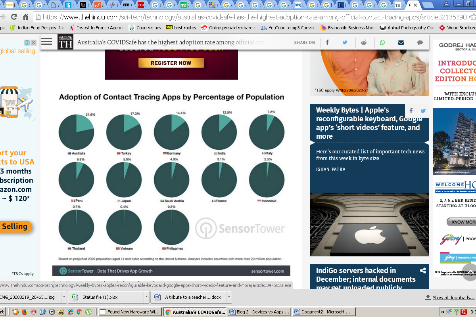Open YouTube to mp3 Converter bookmark
476x317 pixels.
[x=288, y=28]
